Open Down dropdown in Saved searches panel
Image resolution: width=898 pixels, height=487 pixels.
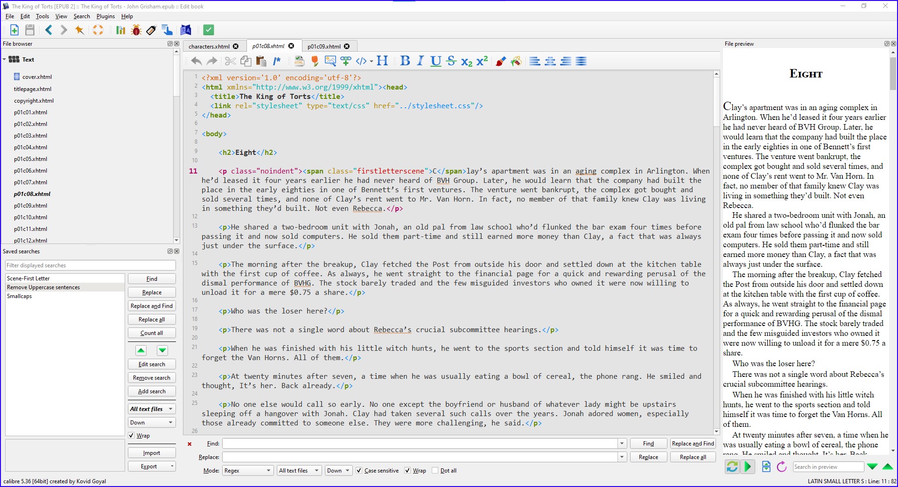152,423
